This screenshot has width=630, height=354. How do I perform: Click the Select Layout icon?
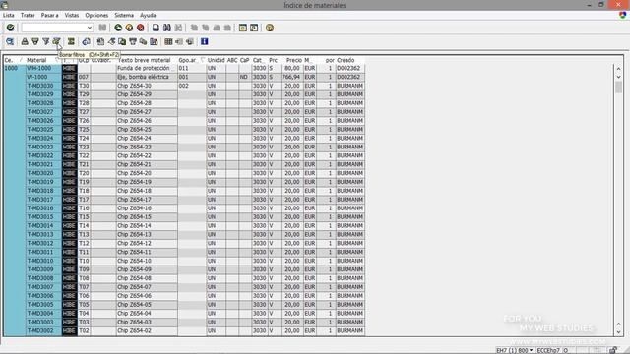point(179,41)
